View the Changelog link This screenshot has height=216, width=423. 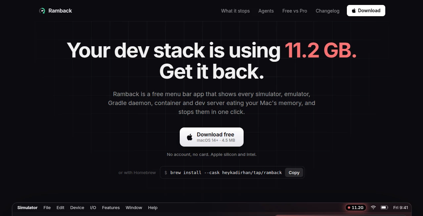(x=327, y=11)
